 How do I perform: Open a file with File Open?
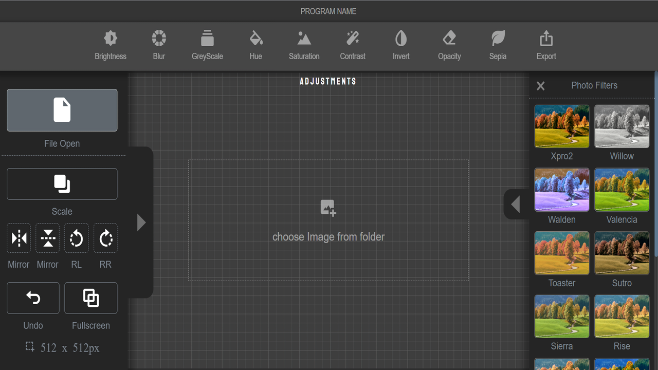coord(62,110)
